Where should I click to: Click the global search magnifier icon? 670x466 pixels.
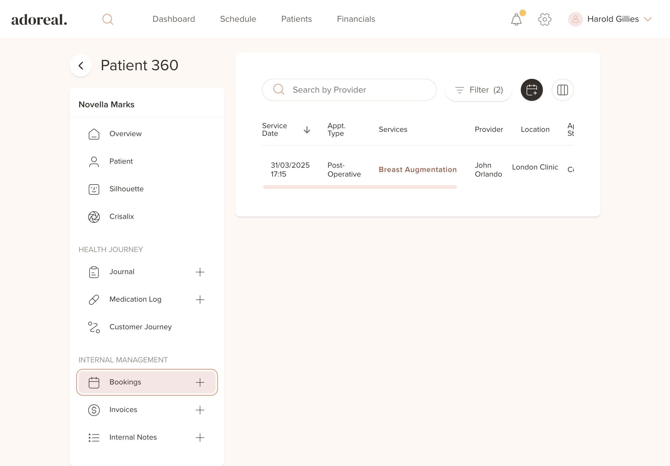point(107,19)
